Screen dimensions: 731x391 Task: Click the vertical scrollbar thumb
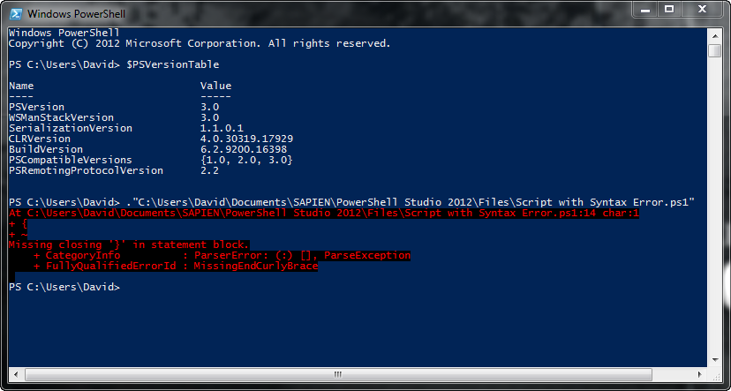click(715, 50)
